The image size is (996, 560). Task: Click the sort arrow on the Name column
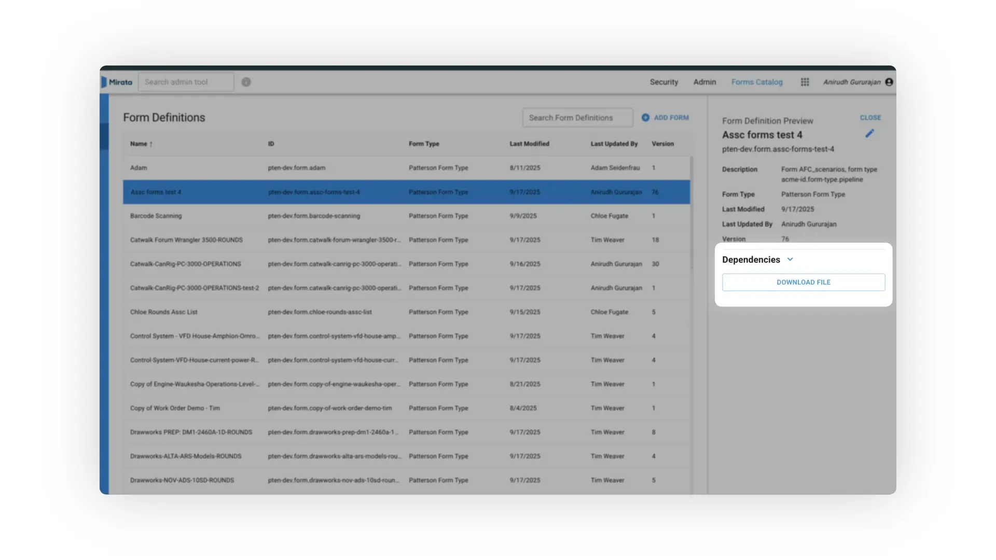coord(151,144)
